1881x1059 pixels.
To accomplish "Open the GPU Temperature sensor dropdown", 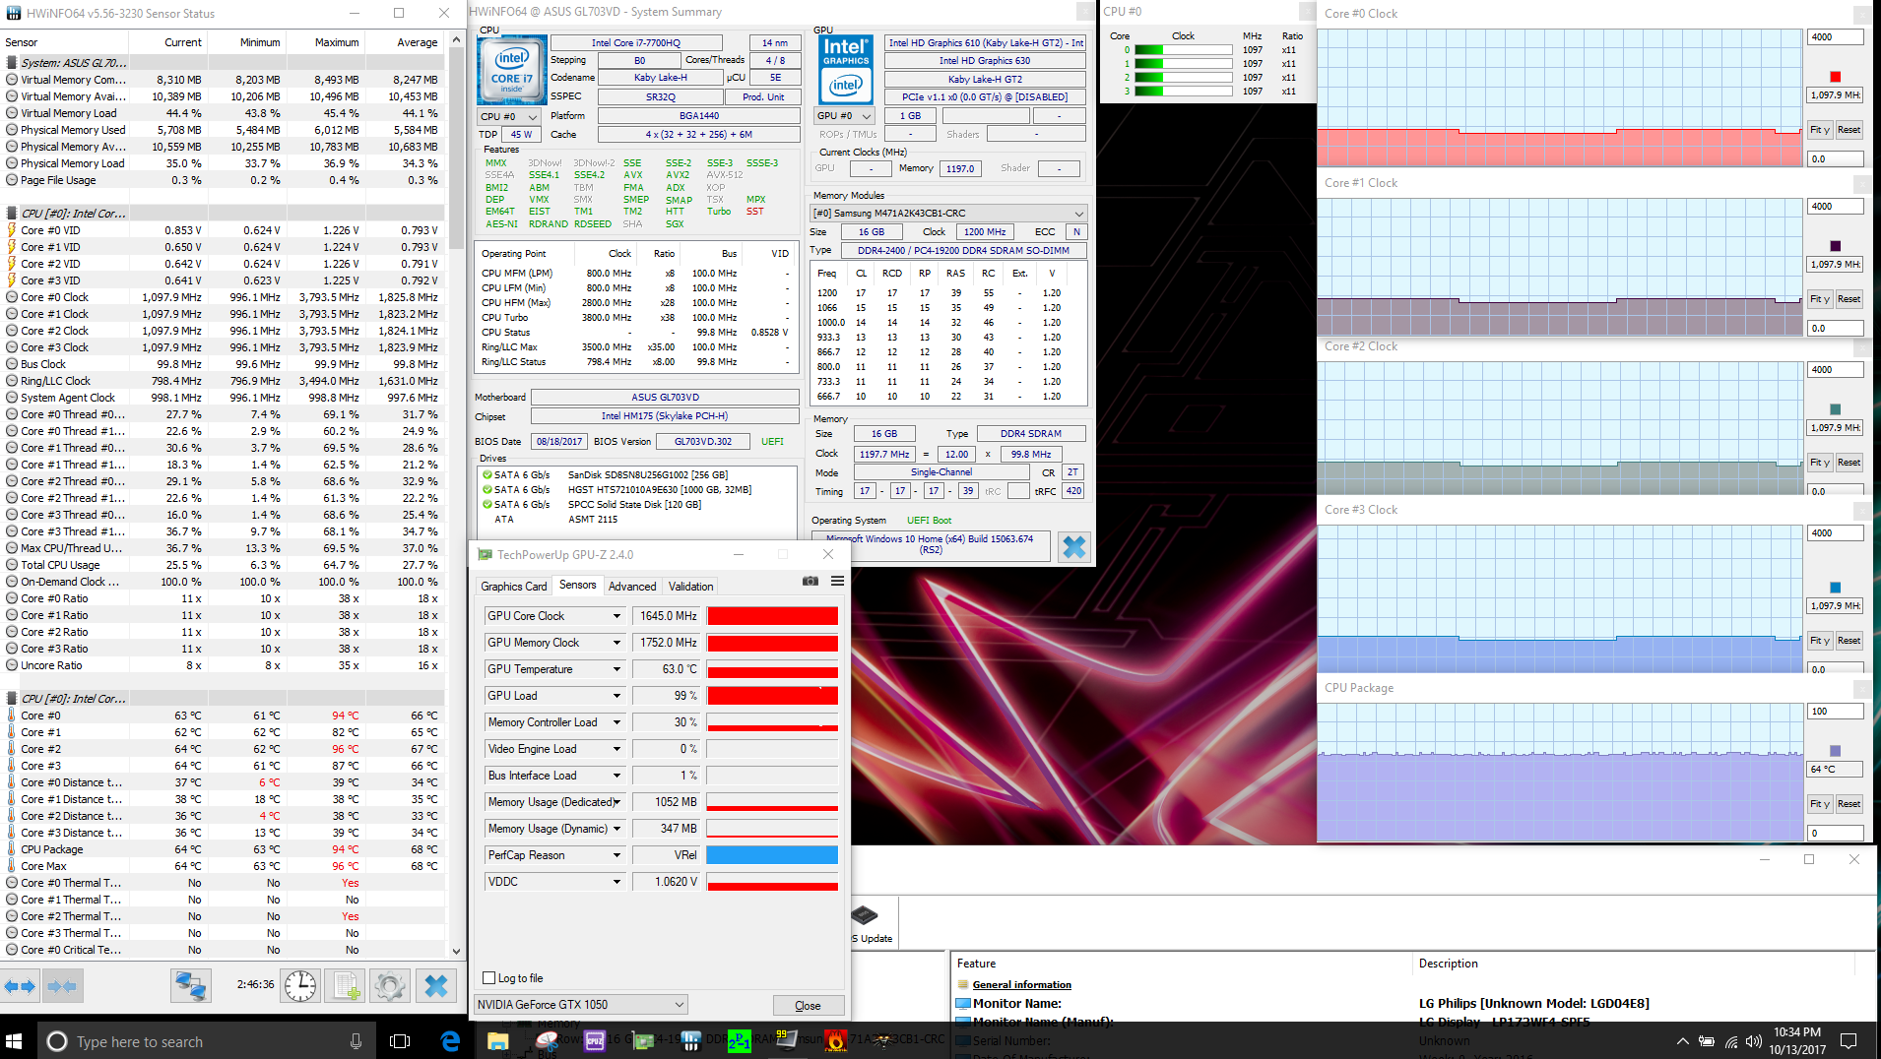I will pyautogui.click(x=617, y=669).
